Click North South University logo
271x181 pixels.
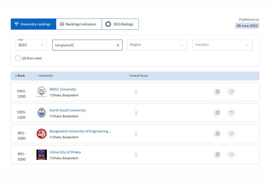42,113
